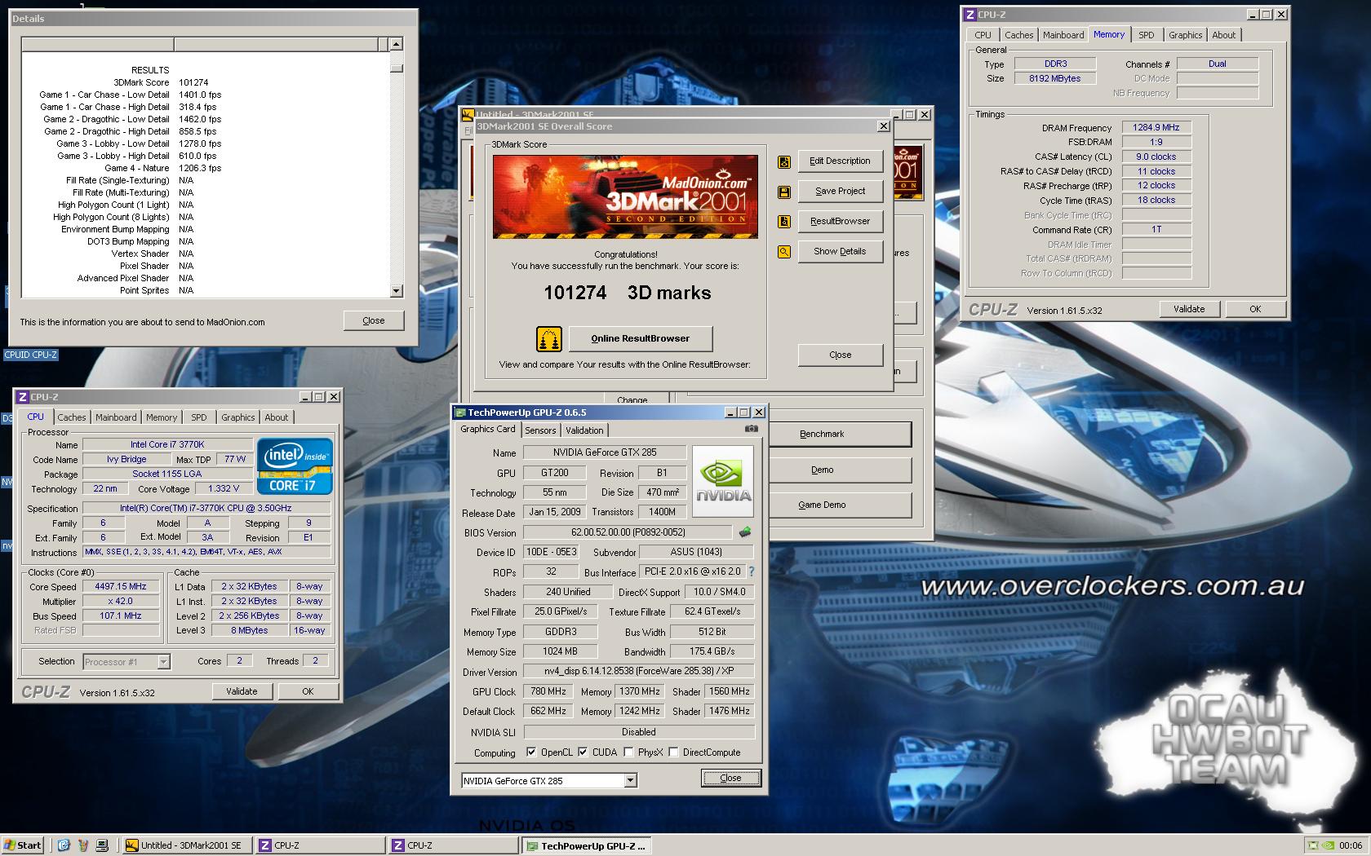Open the GeForce GTX 285 GPU selector dropdown
Screen dimensions: 1371x856
click(x=630, y=781)
